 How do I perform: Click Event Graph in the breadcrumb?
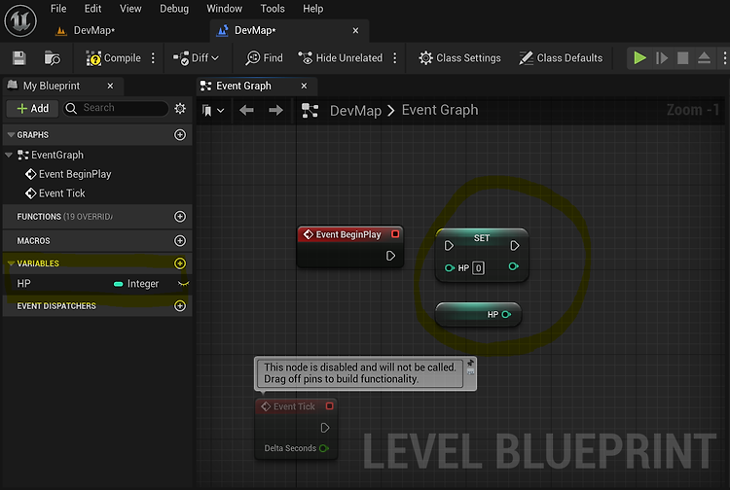tap(440, 110)
